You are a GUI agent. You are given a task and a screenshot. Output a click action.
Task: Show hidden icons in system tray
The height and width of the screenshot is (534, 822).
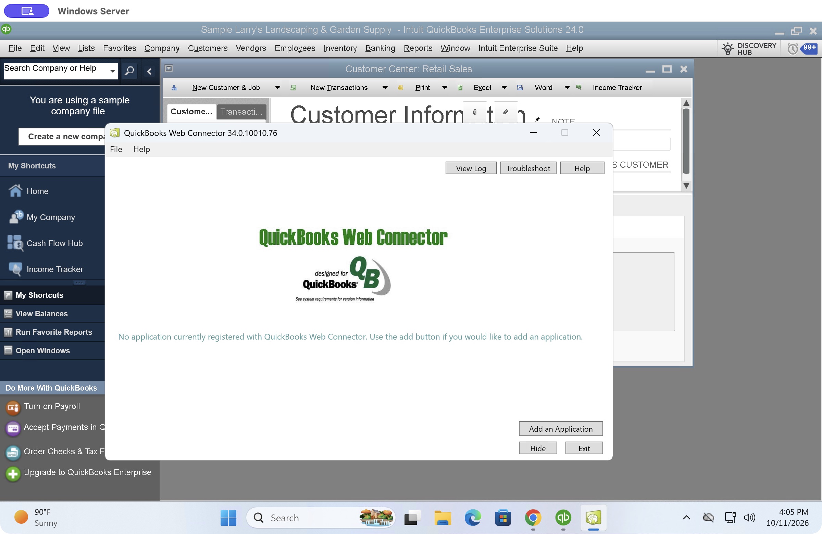[686, 517]
